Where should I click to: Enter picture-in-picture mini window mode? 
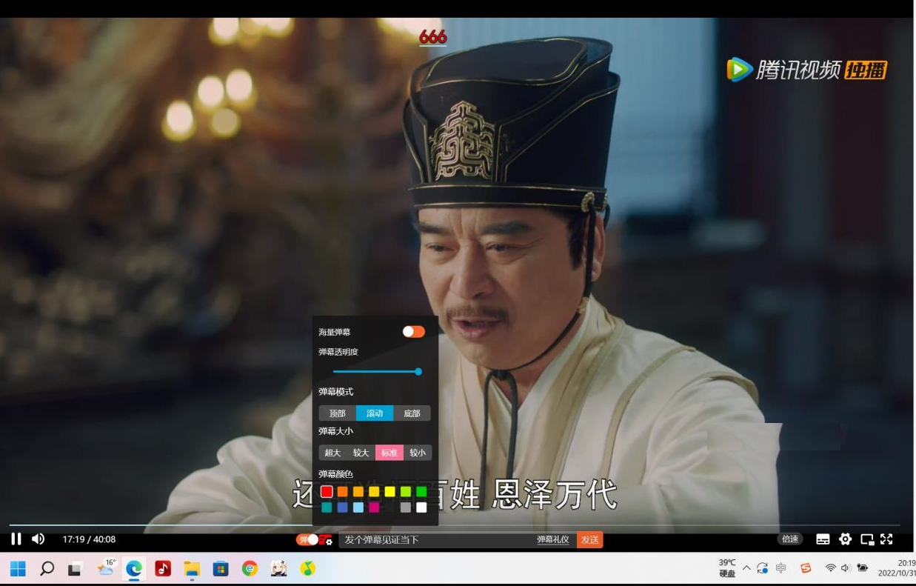point(866,539)
